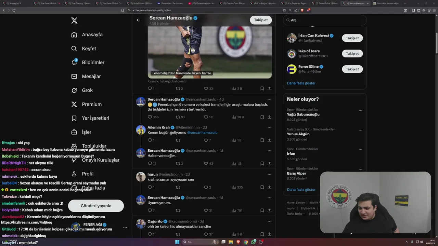Image resolution: width=438 pixels, height=246 pixels.
Task: Click the X logo in the sidebar
Action: coord(74,20)
